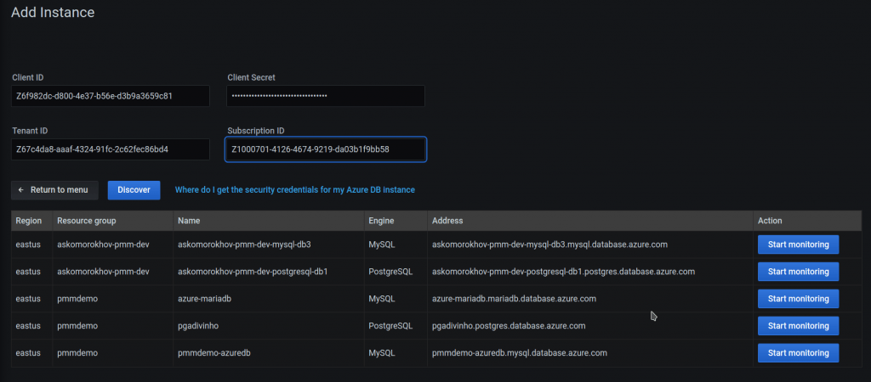This screenshot has width=871, height=382.
Task: Click address askomorokhov-pmm-dev-mysql-db3.mysql.database.azure.com
Action: pyautogui.click(x=550, y=244)
